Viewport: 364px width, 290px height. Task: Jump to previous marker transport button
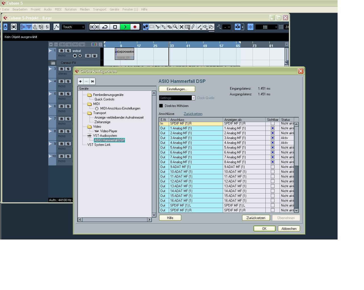(92, 27)
